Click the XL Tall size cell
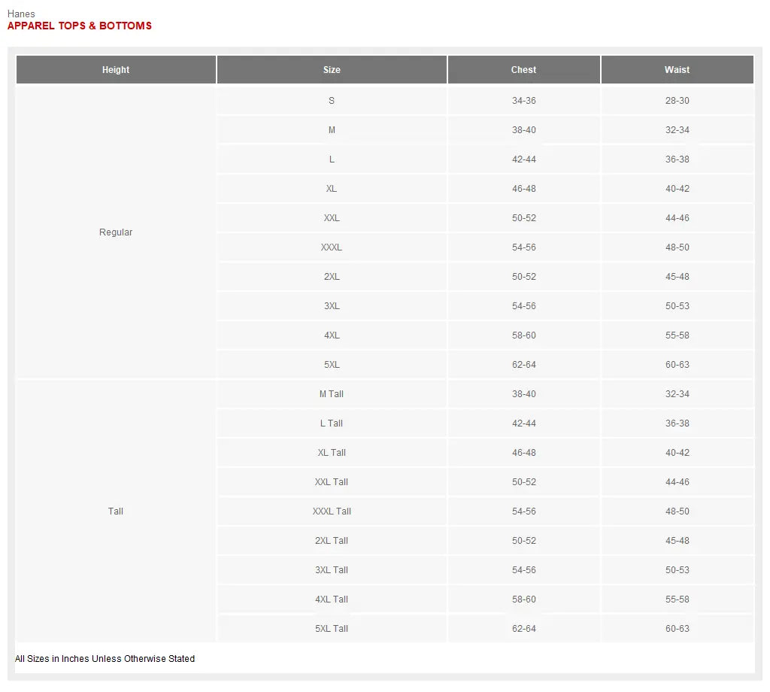Screen dimensions: 770x692 click(x=332, y=453)
